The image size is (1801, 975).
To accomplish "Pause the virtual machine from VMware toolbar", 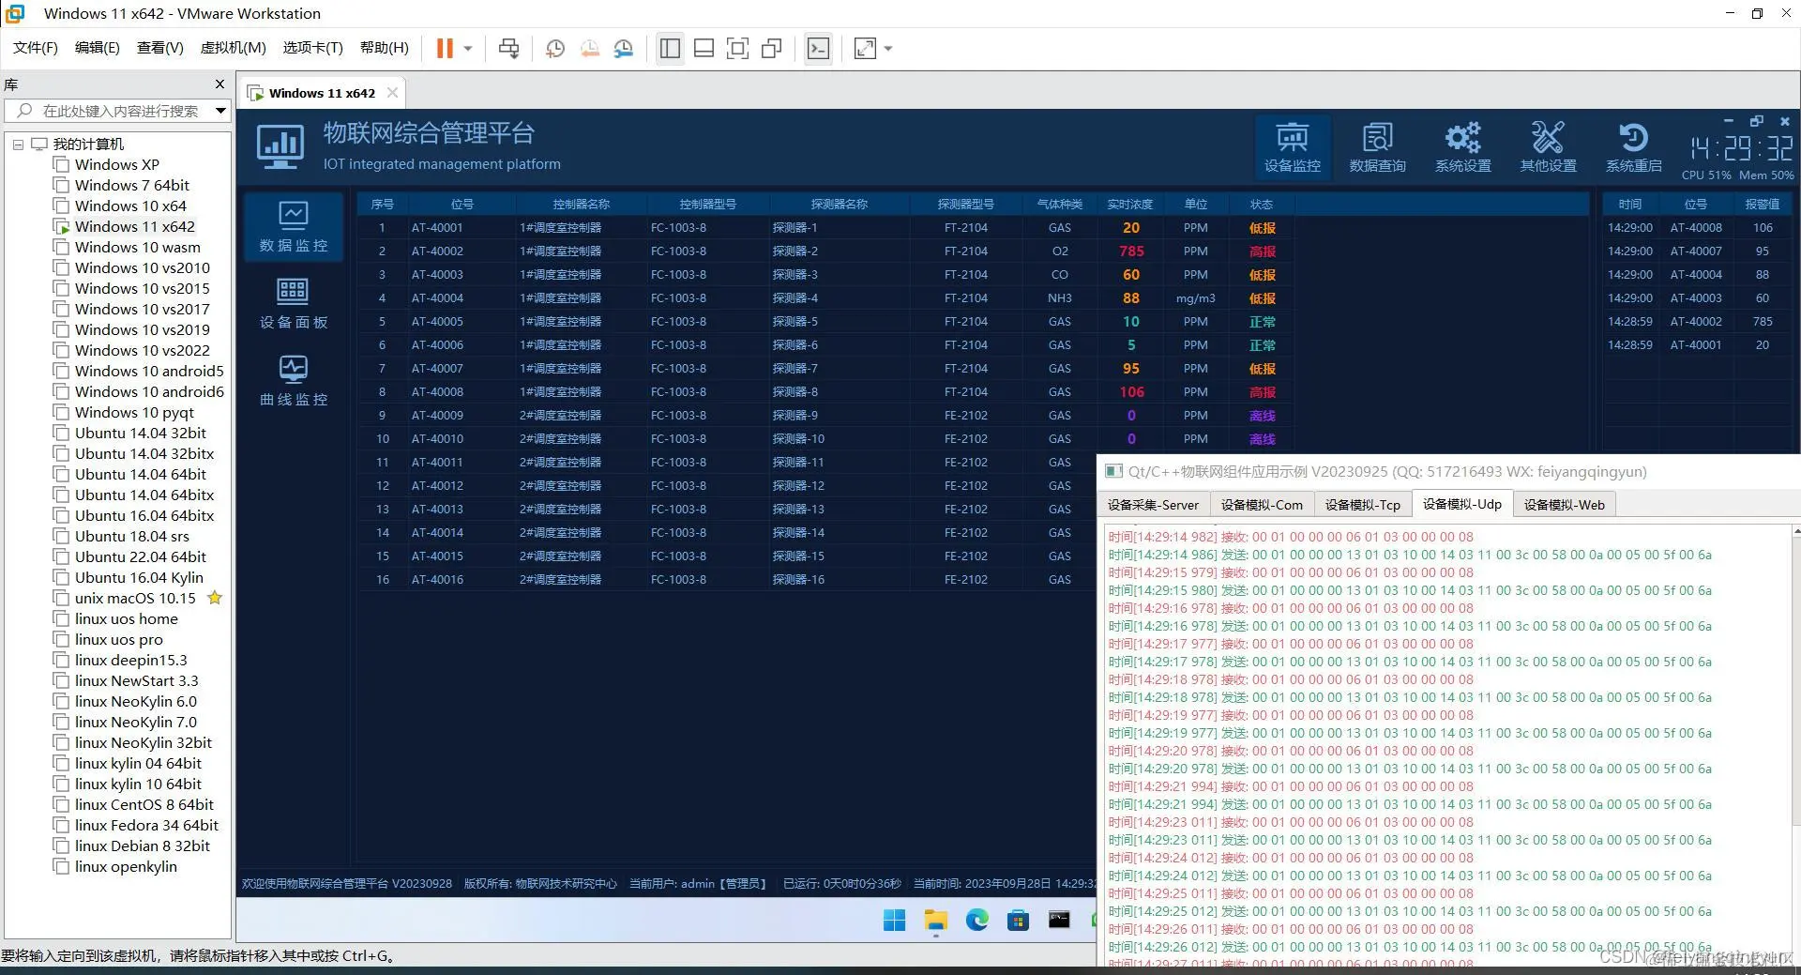I will pos(445,49).
